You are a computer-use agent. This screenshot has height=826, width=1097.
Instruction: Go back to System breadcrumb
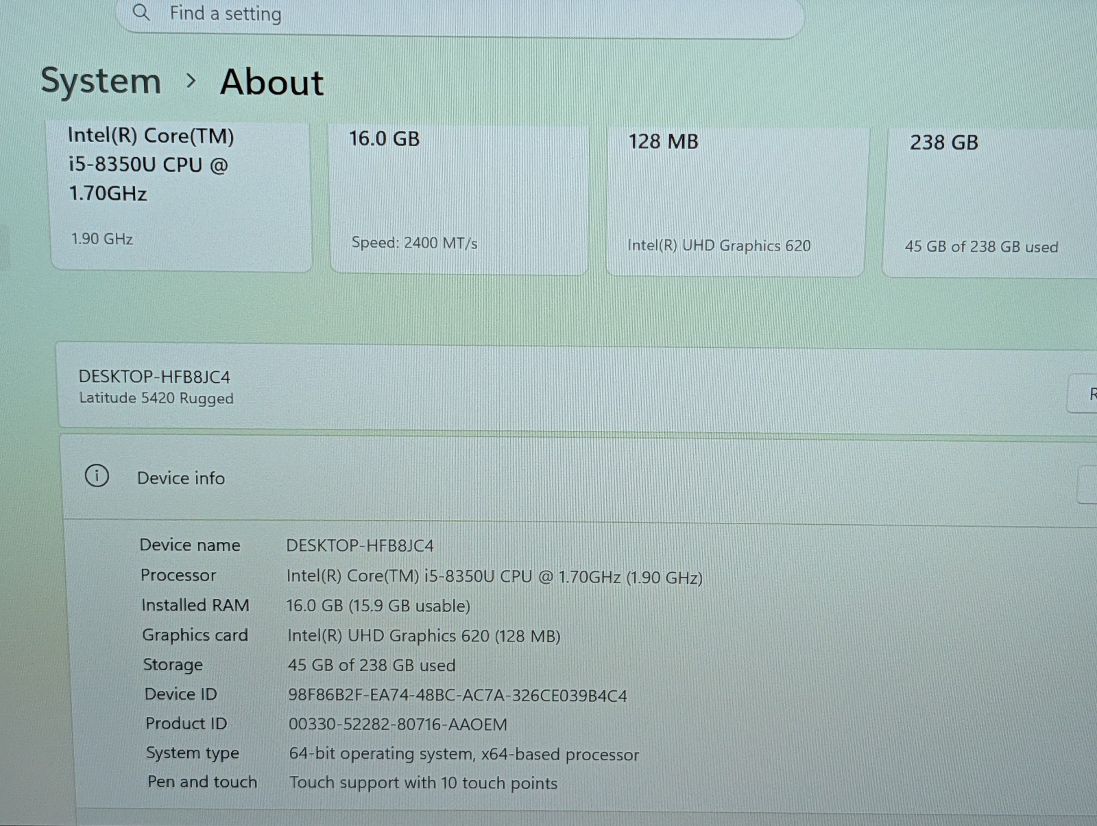pyautogui.click(x=101, y=81)
